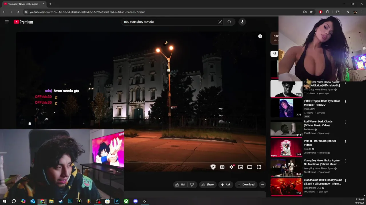Open the Xbox app from the taskbar
Viewport: 366px width, 205px height.
coord(126,201)
